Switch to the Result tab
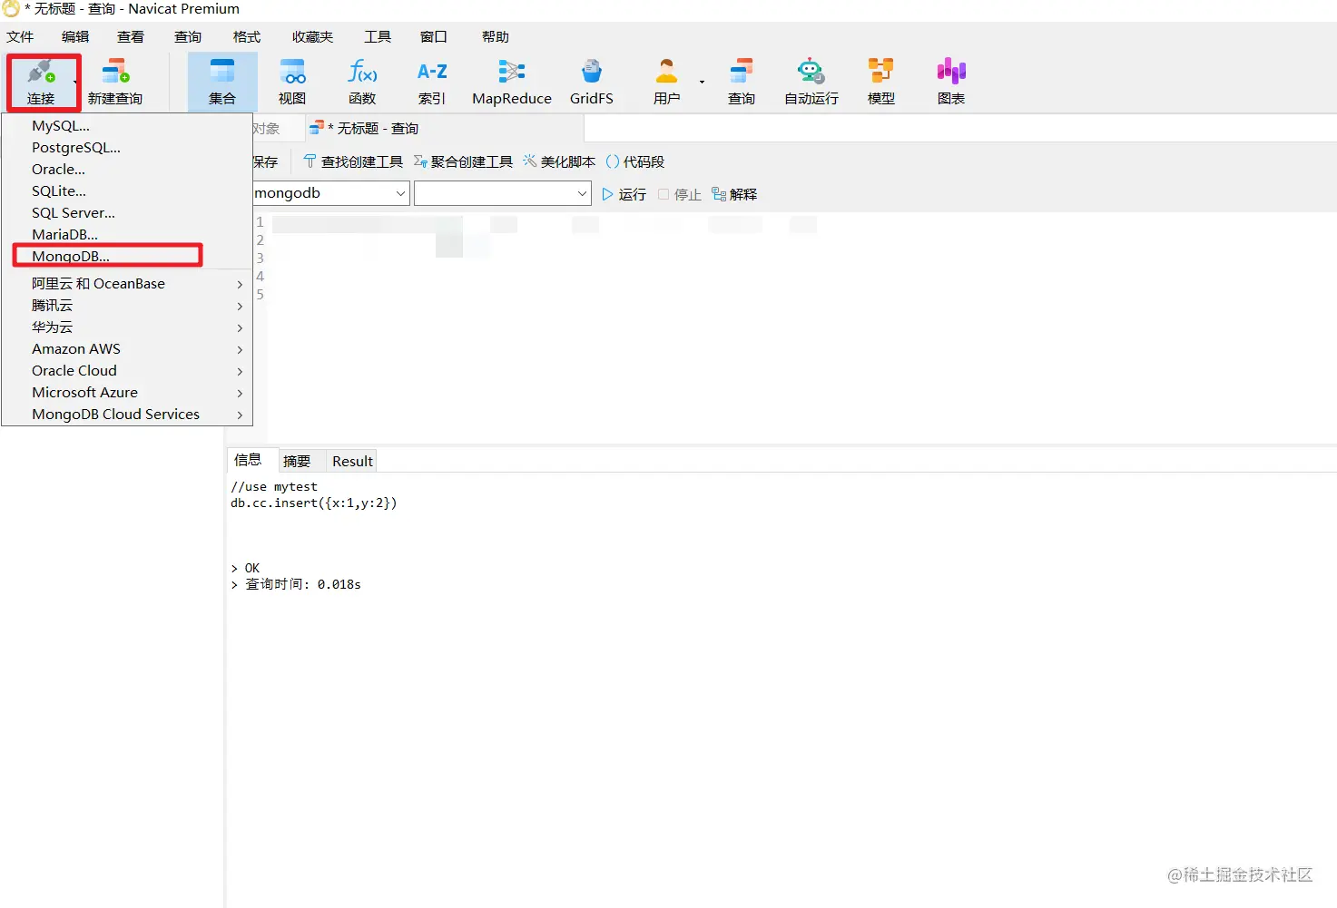The width and height of the screenshot is (1337, 908). coord(352,461)
